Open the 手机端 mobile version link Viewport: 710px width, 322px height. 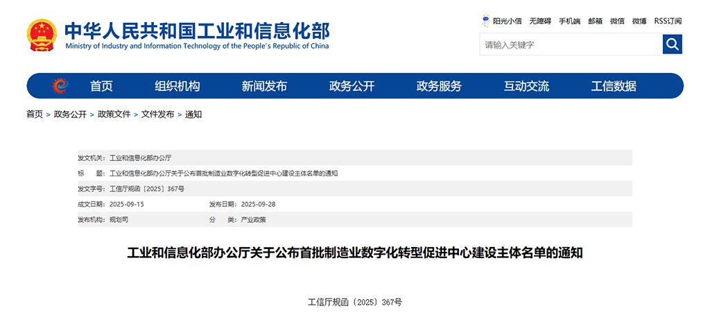point(569,21)
